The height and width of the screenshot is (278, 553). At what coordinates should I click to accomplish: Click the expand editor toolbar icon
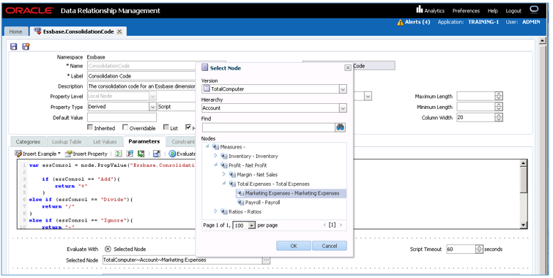157,154
